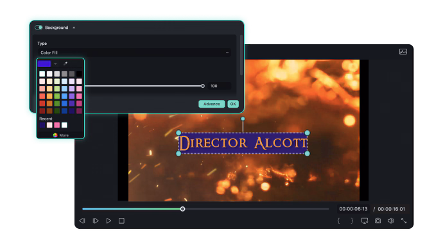Click the chevron beside the current color
The image size is (443, 250).
[x=55, y=63]
